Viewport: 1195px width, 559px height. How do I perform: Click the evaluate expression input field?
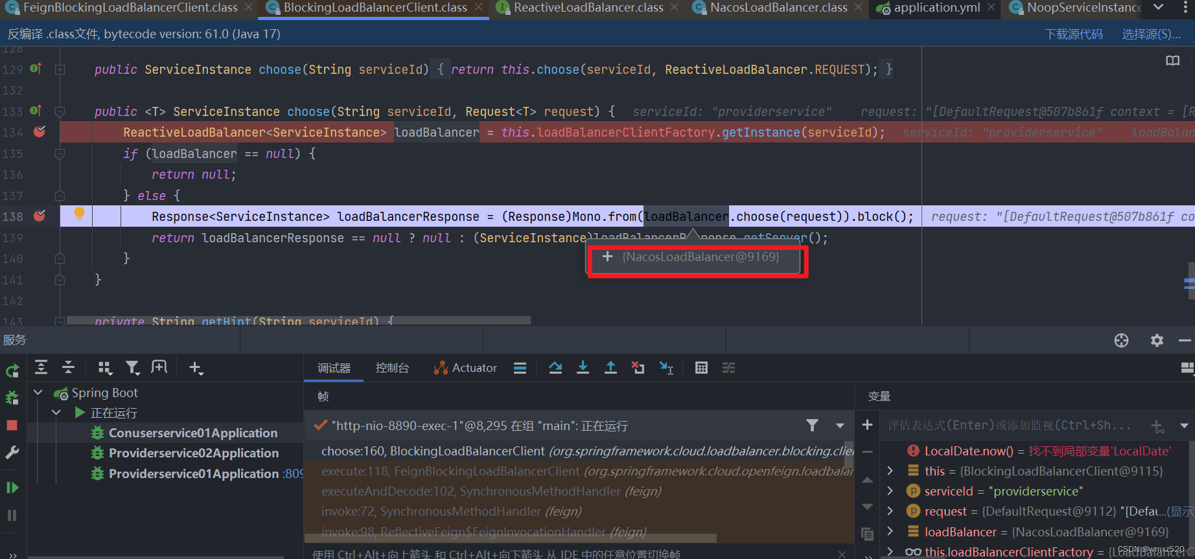1014,426
